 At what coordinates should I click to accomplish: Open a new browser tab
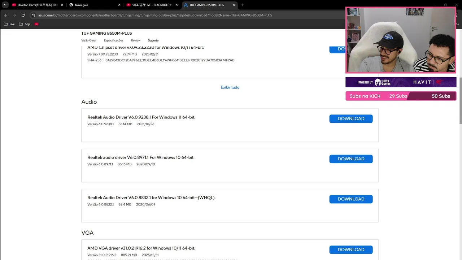pos(243,5)
